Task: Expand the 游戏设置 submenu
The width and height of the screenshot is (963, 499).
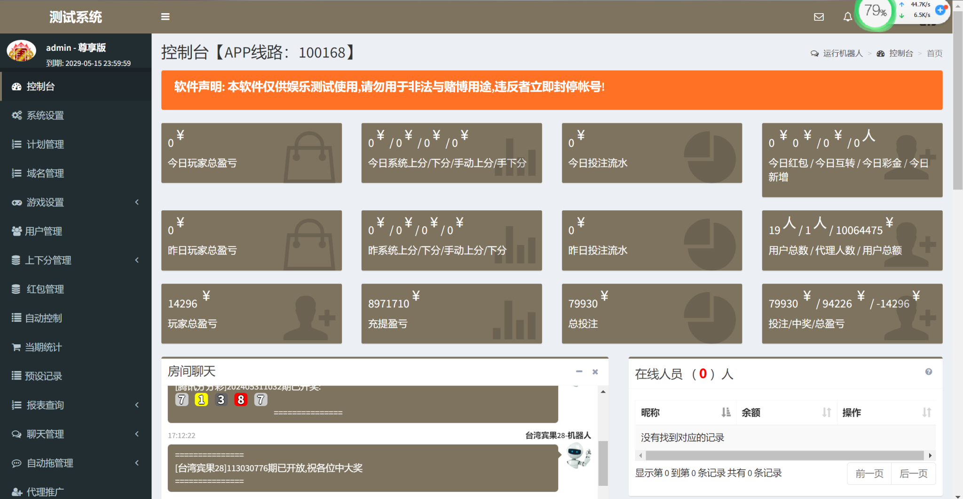Action: [x=75, y=202]
